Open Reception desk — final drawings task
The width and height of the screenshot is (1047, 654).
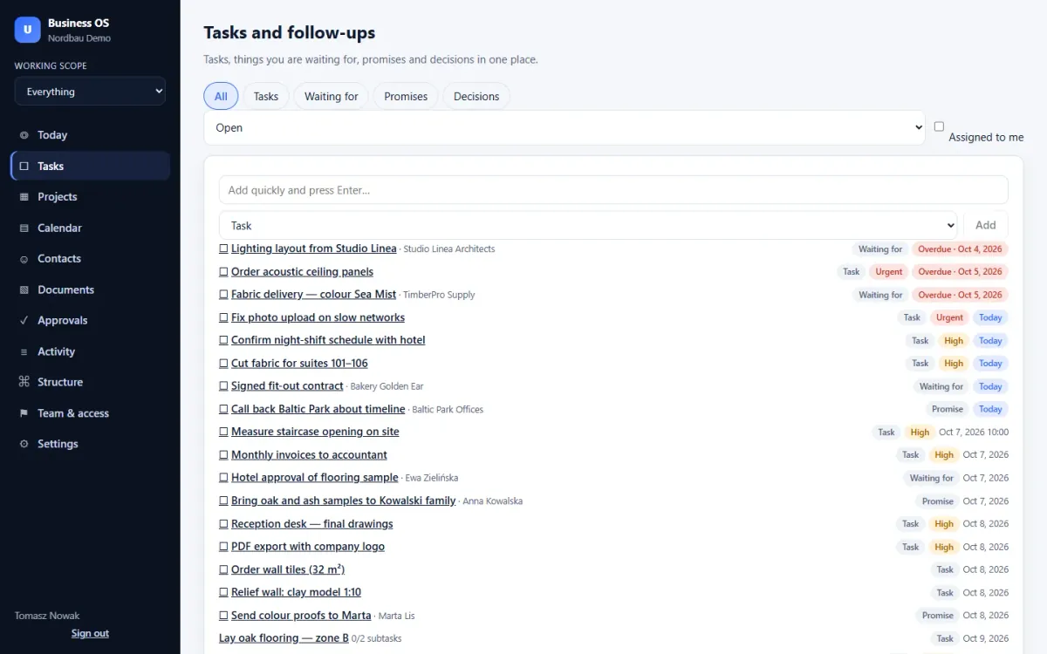312,524
